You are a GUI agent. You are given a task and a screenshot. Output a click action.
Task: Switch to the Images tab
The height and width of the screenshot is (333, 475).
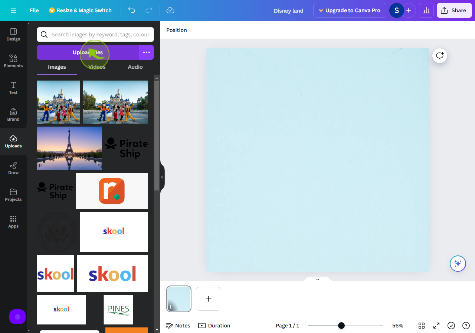click(57, 67)
